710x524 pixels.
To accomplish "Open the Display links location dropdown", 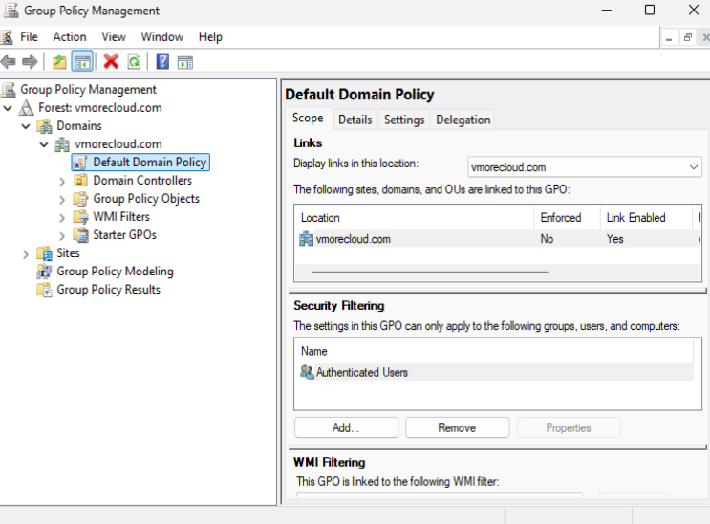I will click(585, 167).
